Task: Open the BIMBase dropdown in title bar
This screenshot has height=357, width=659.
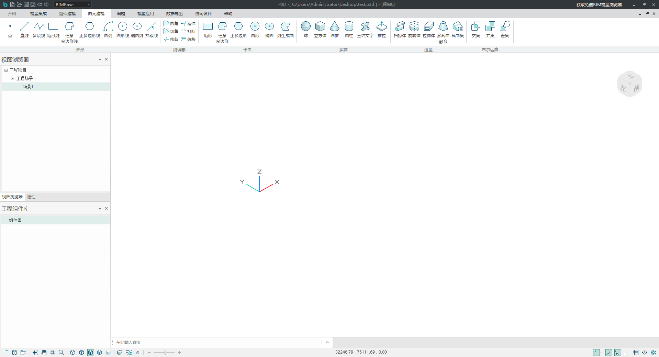Action: click(89, 4)
